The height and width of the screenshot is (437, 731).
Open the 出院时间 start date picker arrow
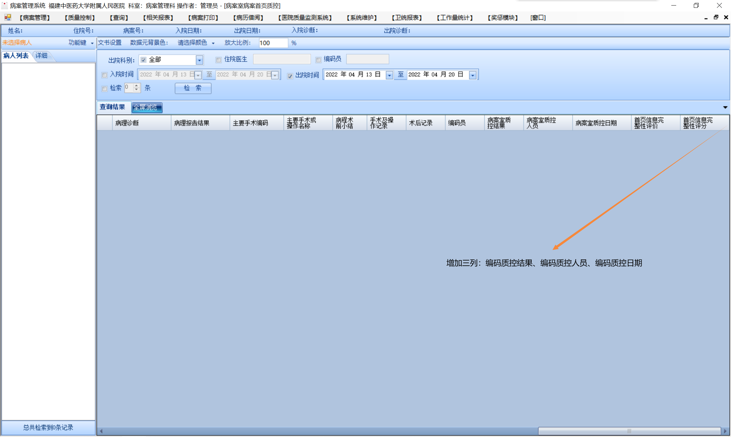click(x=389, y=75)
